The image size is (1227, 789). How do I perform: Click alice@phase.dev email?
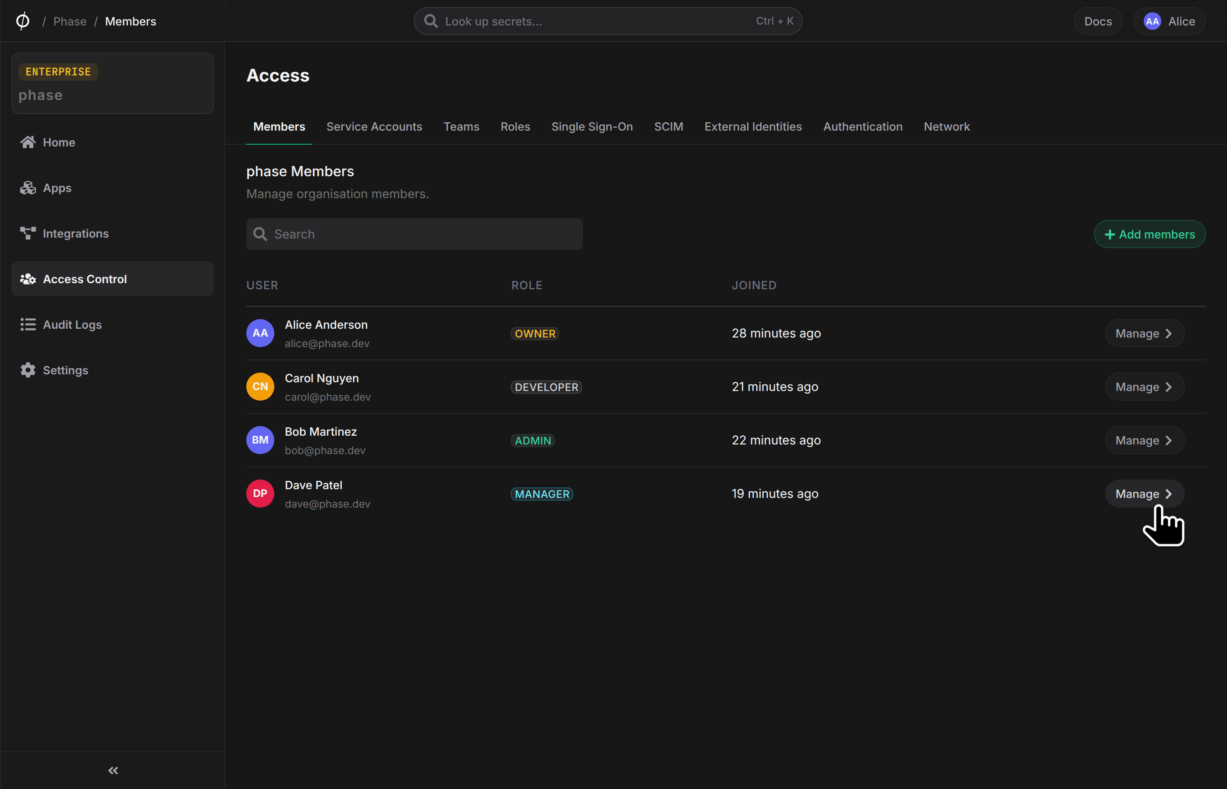click(327, 343)
